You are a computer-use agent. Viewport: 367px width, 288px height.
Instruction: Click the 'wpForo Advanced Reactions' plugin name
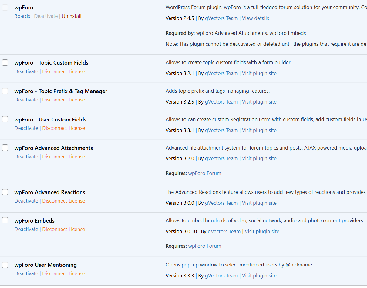click(50, 192)
